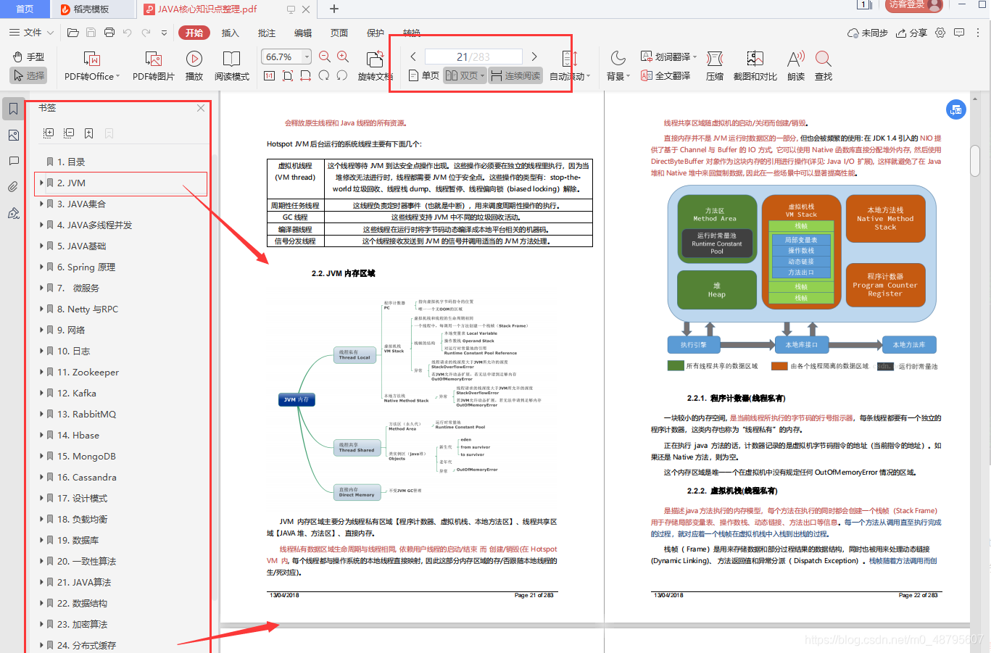Viewport: 991px width, 653px height.
Task: Expand all bookmarks icon
Action: coord(49,133)
